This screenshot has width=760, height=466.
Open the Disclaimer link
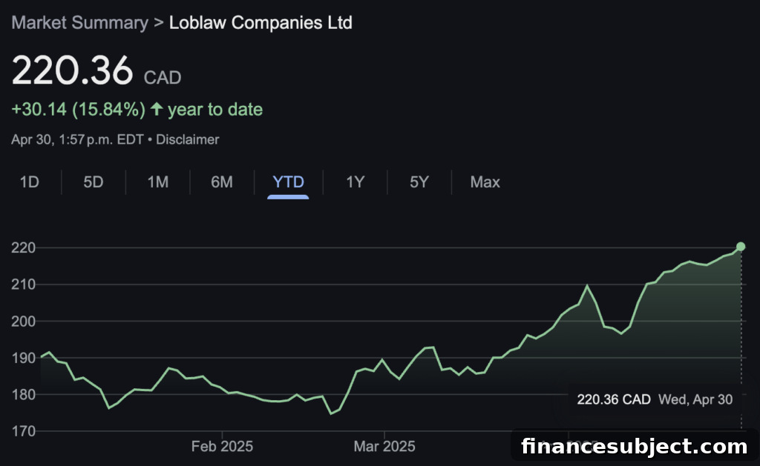(x=188, y=139)
